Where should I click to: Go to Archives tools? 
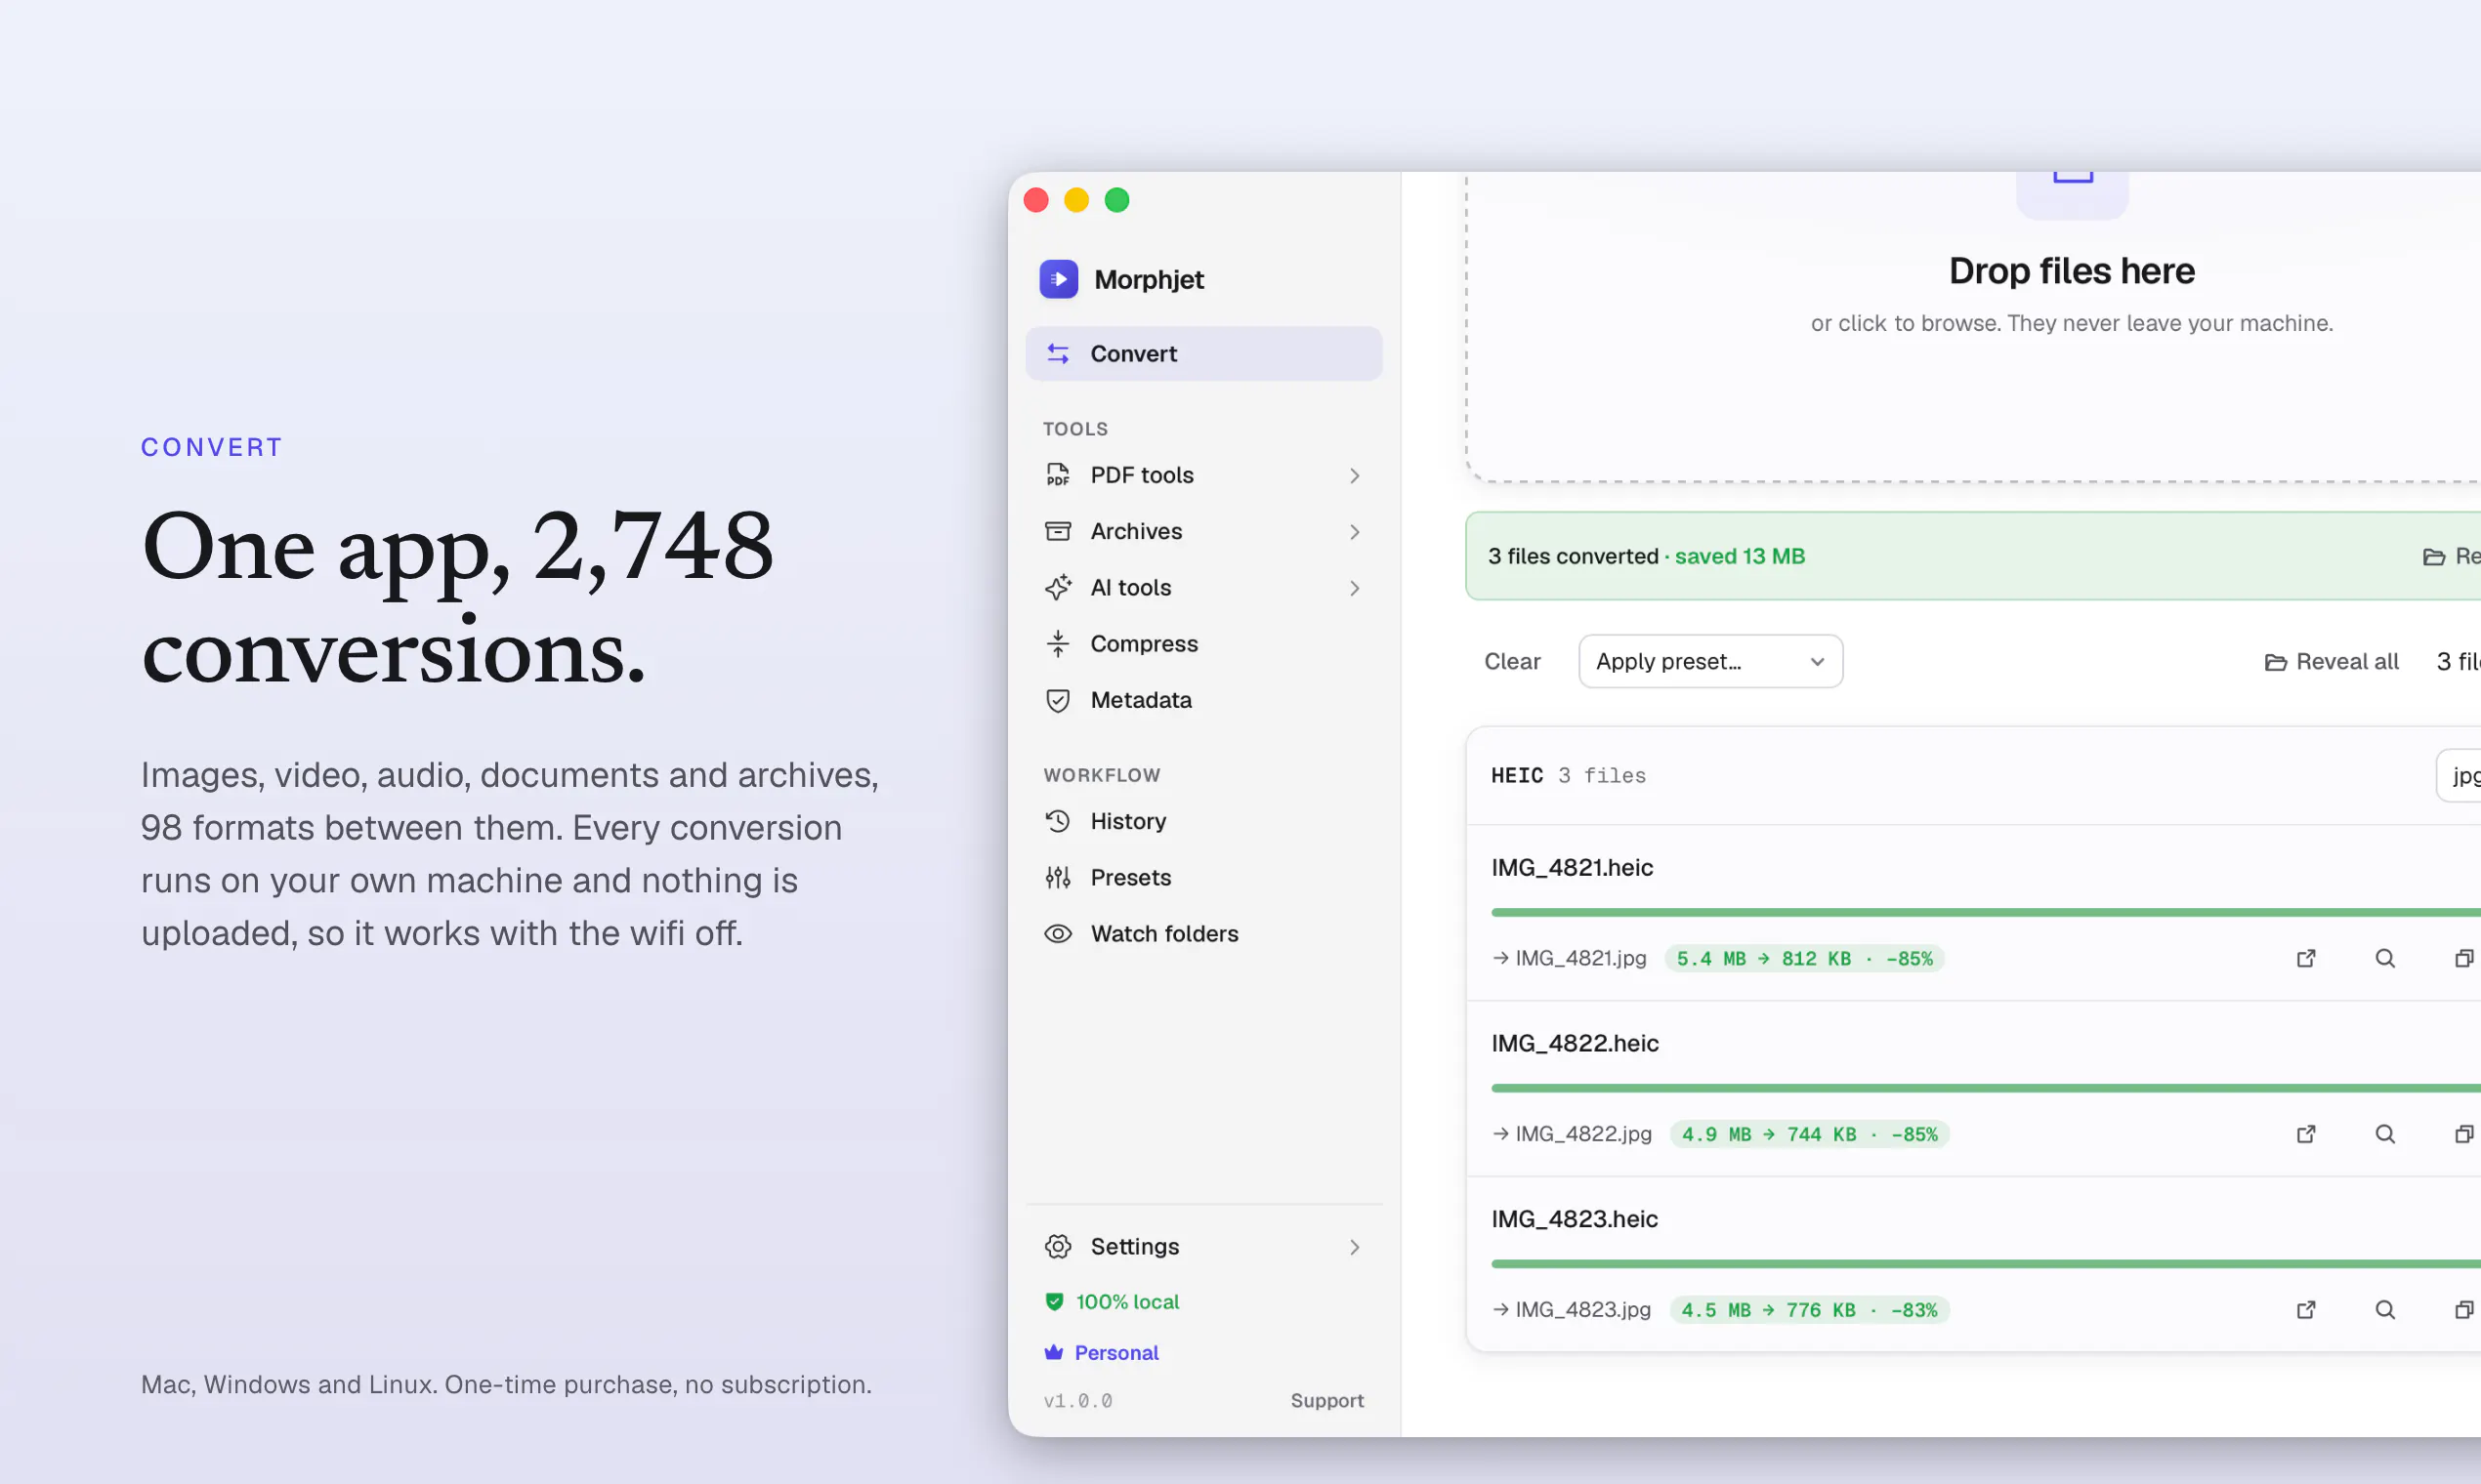(1203, 531)
